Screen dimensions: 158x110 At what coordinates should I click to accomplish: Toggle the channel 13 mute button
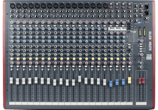point(86,66)
